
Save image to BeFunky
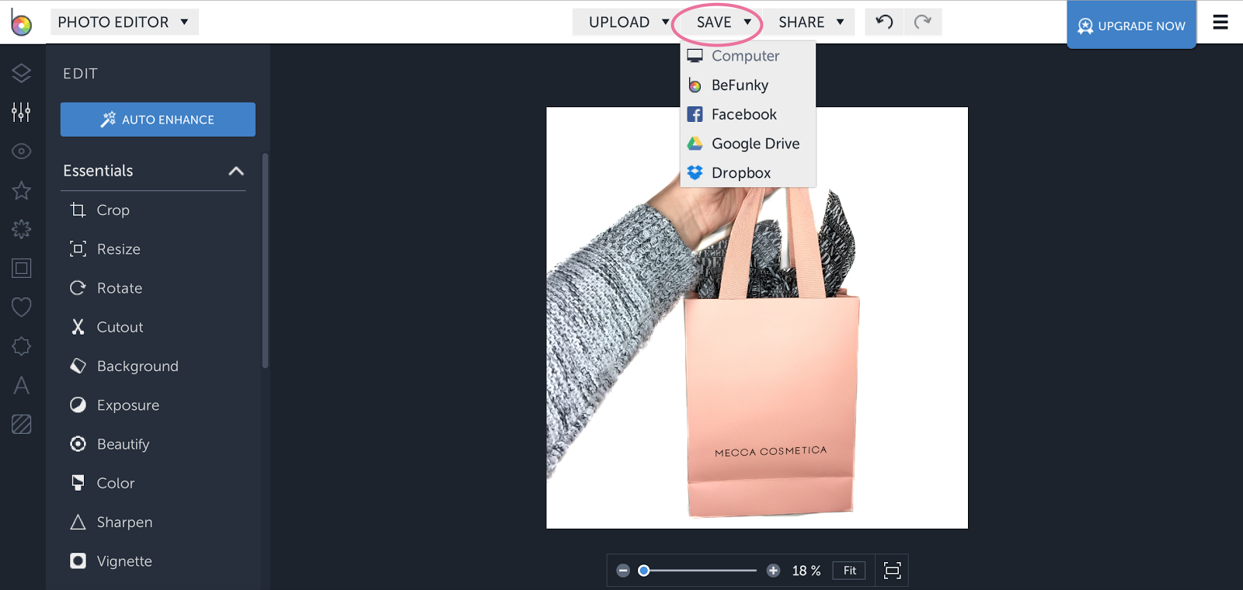(748, 85)
